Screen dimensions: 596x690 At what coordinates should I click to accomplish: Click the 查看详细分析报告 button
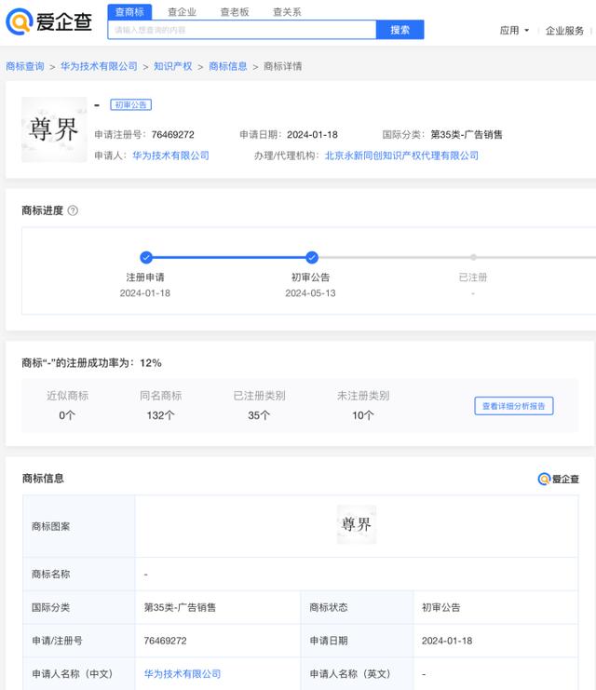coord(514,406)
